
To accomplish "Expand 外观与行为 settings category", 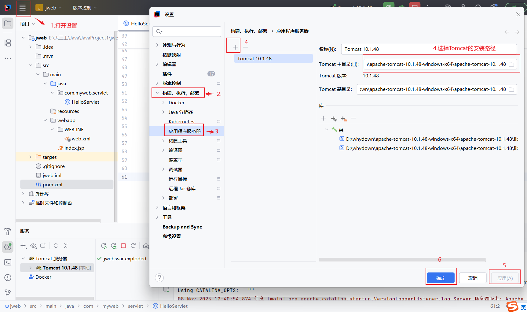I will click(157, 45).
